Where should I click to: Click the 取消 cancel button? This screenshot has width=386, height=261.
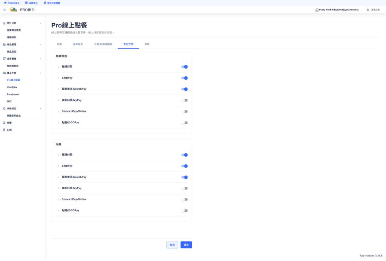[172, 245]
